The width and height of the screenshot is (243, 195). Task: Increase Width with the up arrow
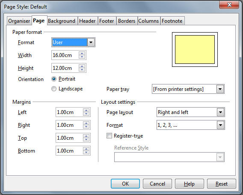(82, 54)
